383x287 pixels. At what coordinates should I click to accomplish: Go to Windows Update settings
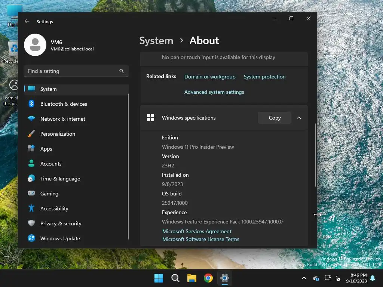click(76, 238)
